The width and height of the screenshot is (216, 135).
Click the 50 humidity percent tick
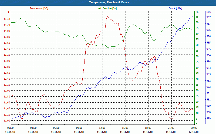point(197,68)
